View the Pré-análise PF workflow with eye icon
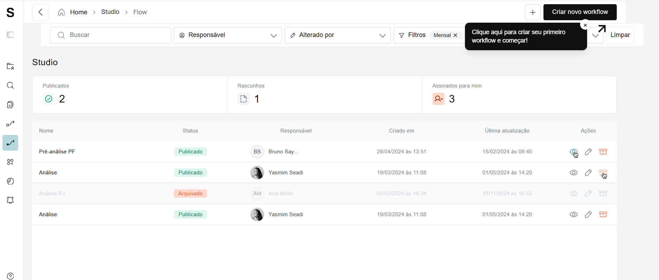 [x=573, y=152]
